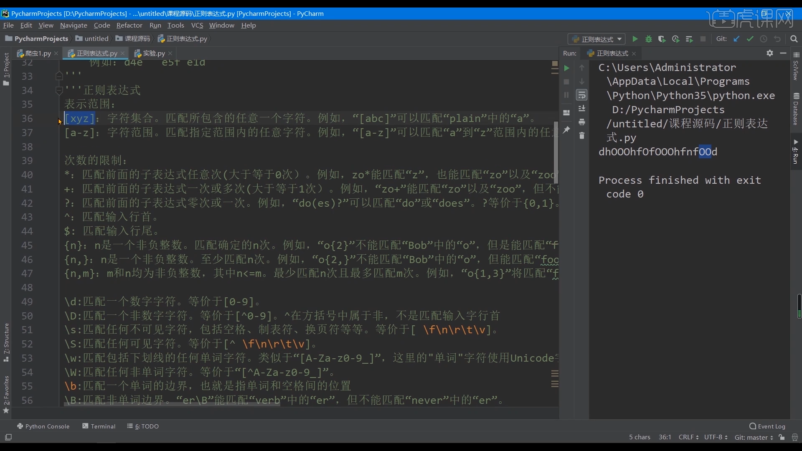Print console output

tap(582, 122)
